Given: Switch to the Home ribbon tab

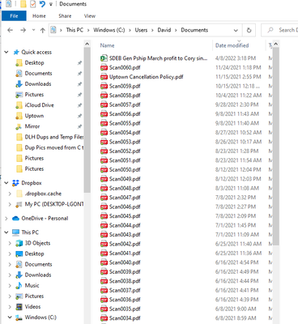Looking at the screenshot, I should (x=39, y=16).
